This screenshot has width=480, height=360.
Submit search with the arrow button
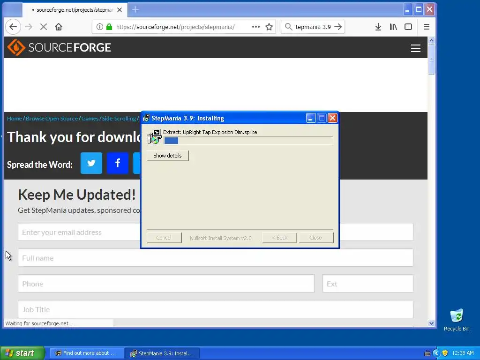pyautogui.click(x=338, y=27)
